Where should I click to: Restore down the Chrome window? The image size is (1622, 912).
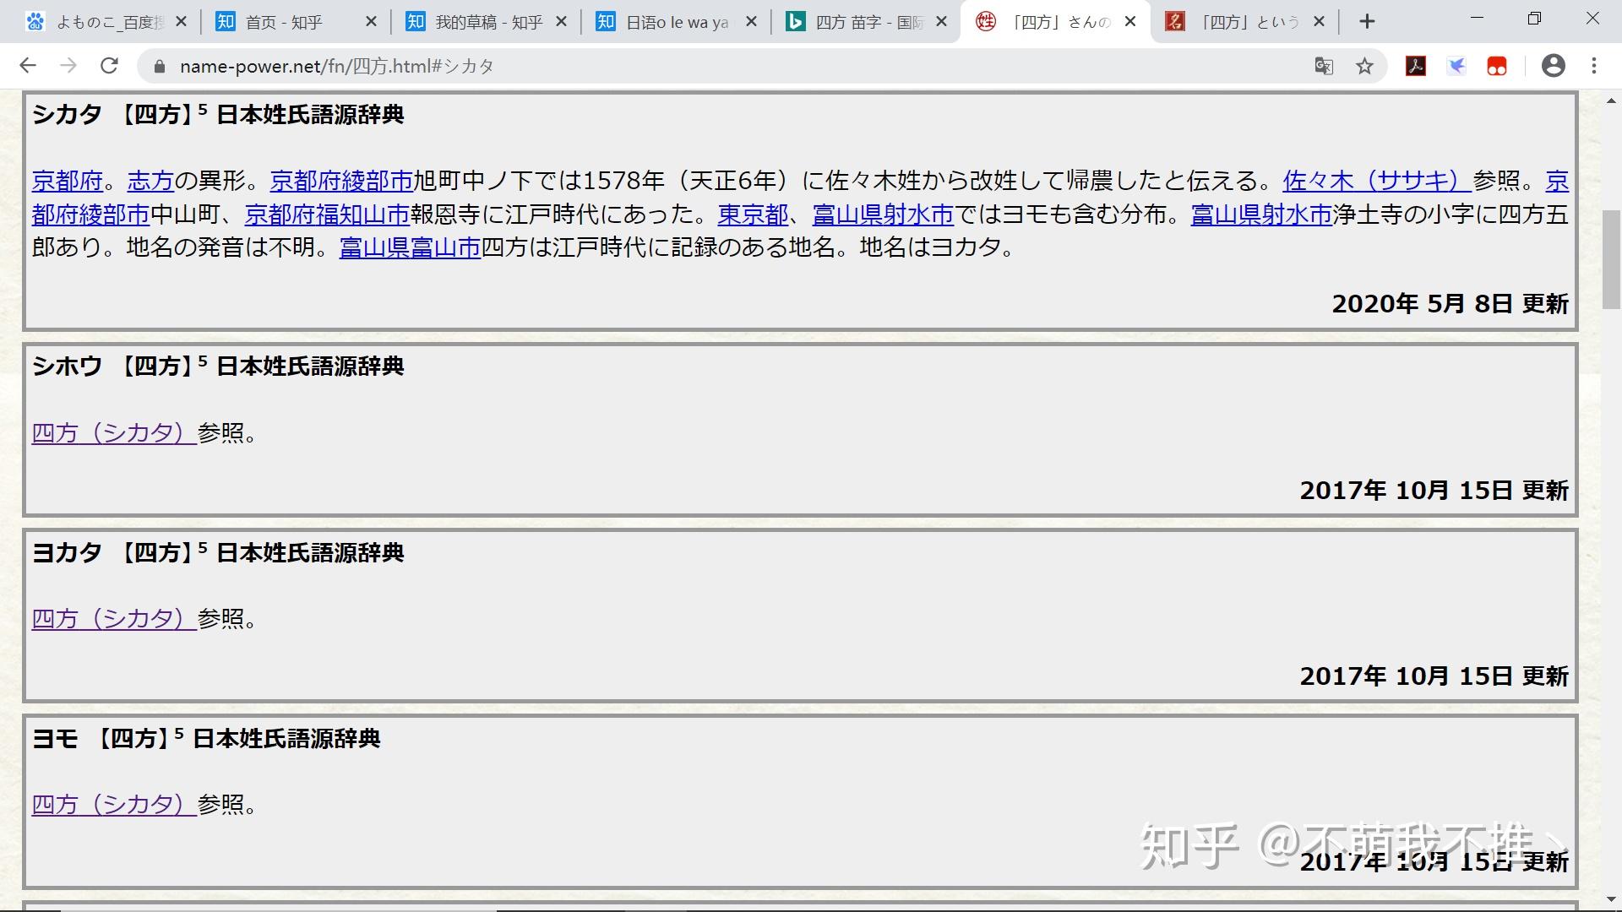(1535, 19)
